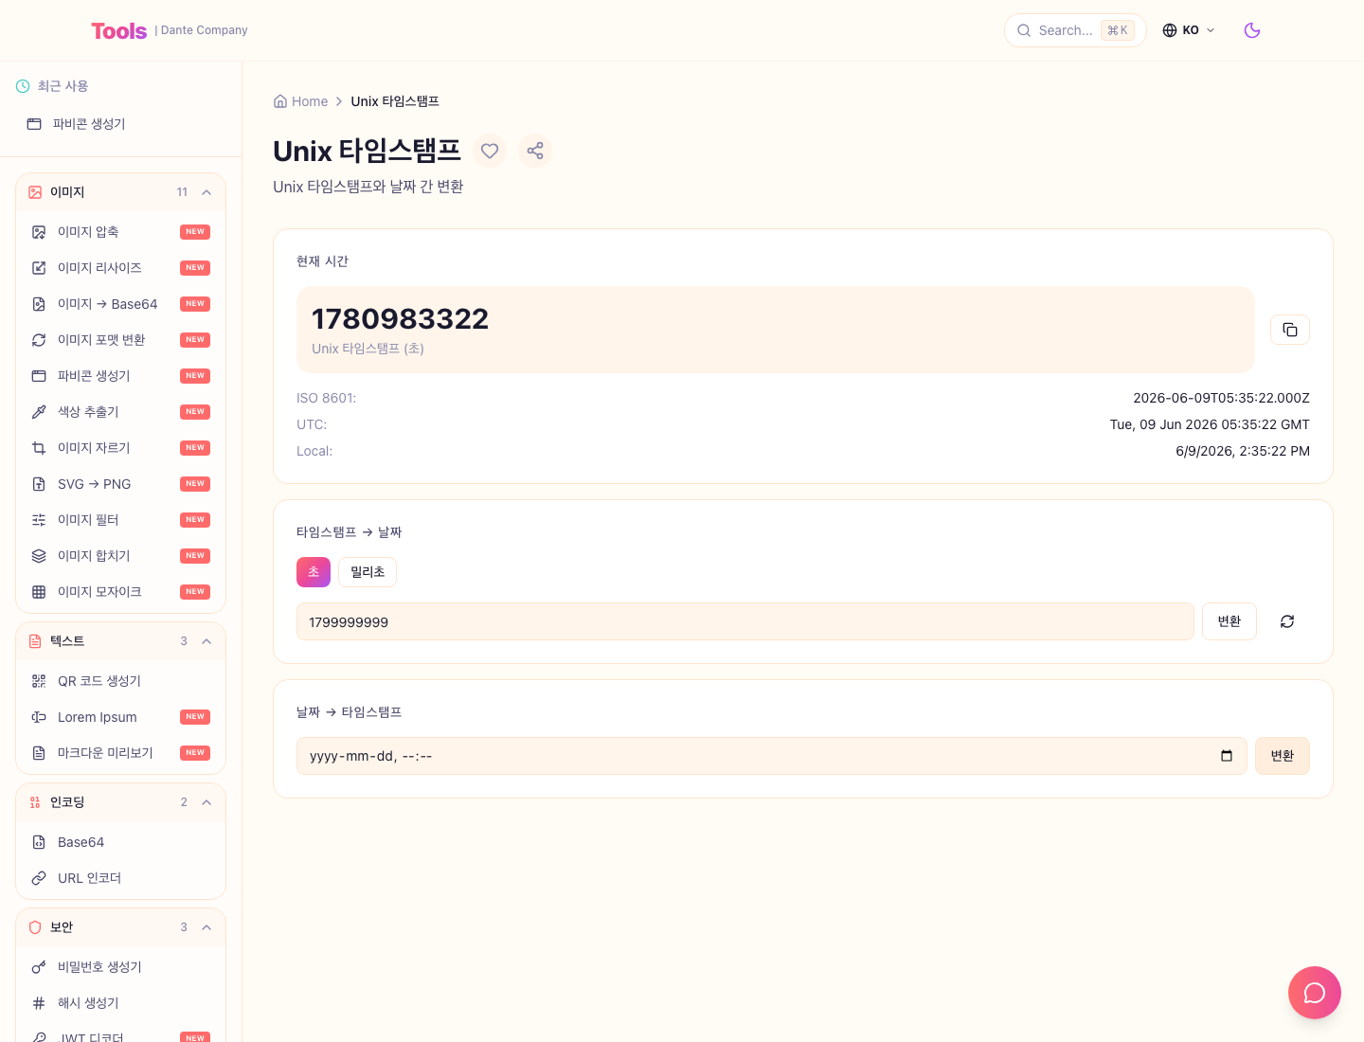Click the timestamp input 1799999999

[745, 621]
